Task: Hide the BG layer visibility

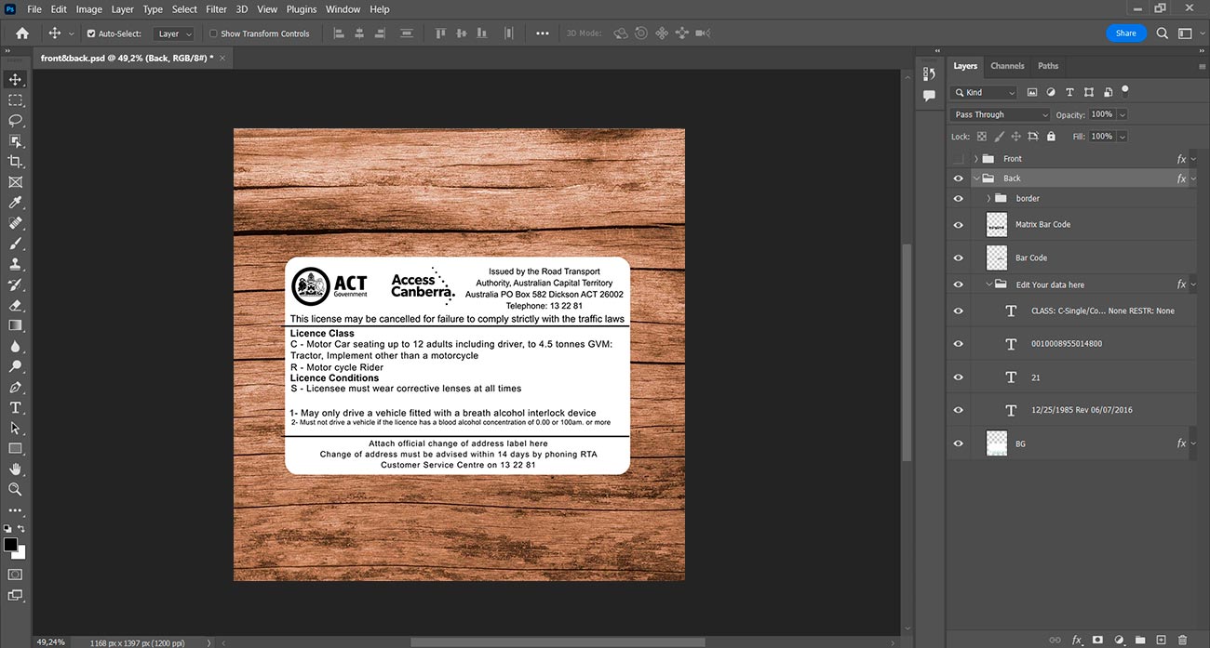Action: [x=958, y=443]
